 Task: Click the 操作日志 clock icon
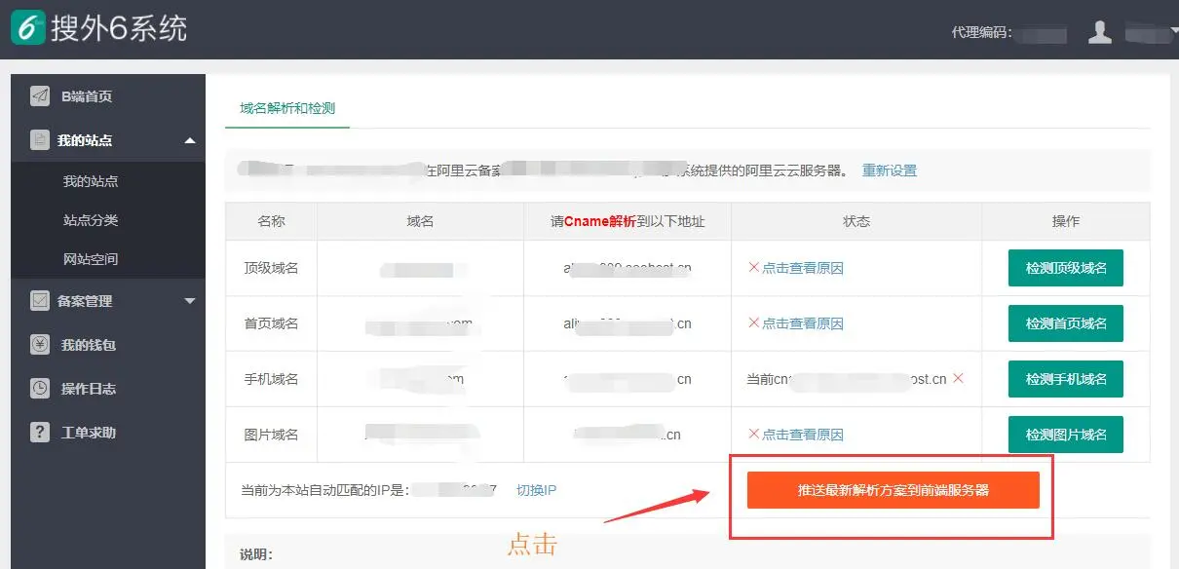pyautogui.click(x=40, y=388)
